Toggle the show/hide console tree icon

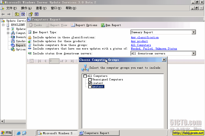pyautogui.click(x=23, y=14)
